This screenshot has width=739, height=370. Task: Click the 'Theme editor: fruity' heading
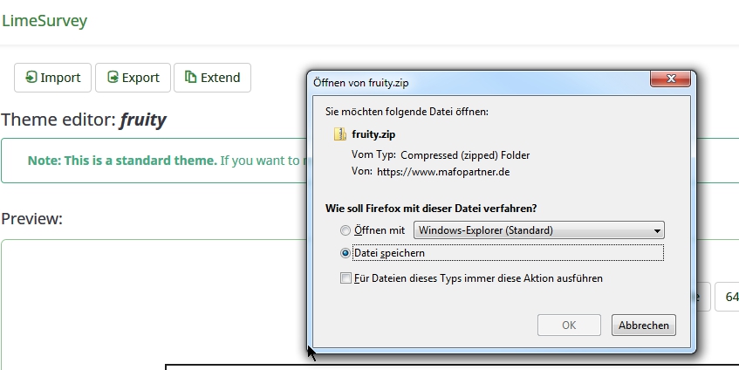pos(84,120)
